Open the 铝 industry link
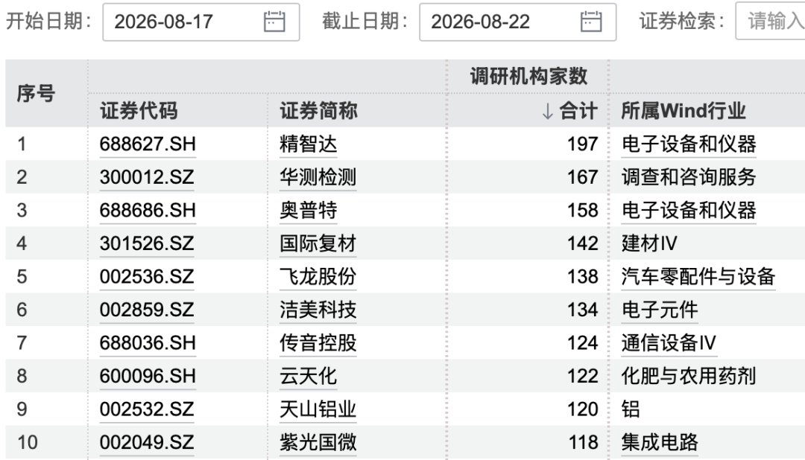 point(631,409)
